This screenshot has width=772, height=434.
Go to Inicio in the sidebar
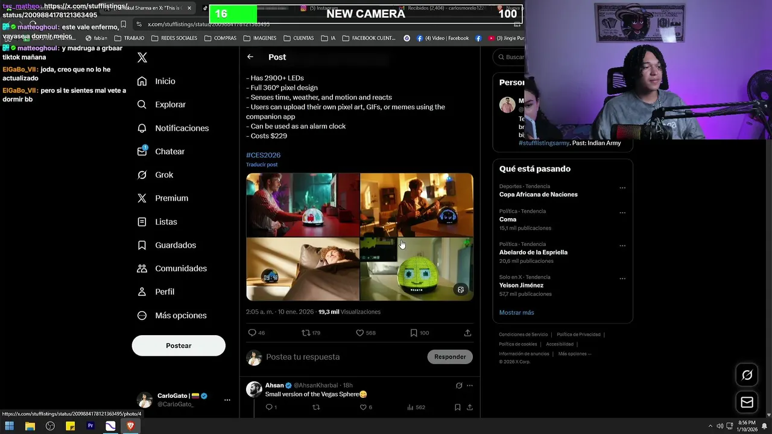(156, 81)
